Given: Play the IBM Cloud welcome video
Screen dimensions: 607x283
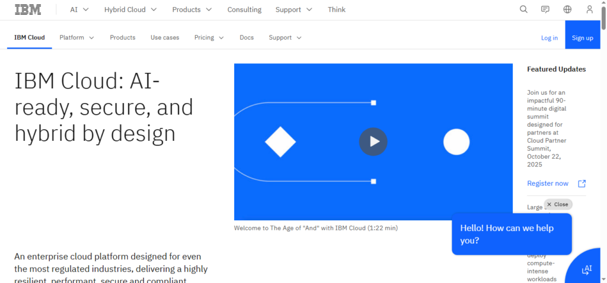Looking at the screenshot, I should click(x=373, y=141).
